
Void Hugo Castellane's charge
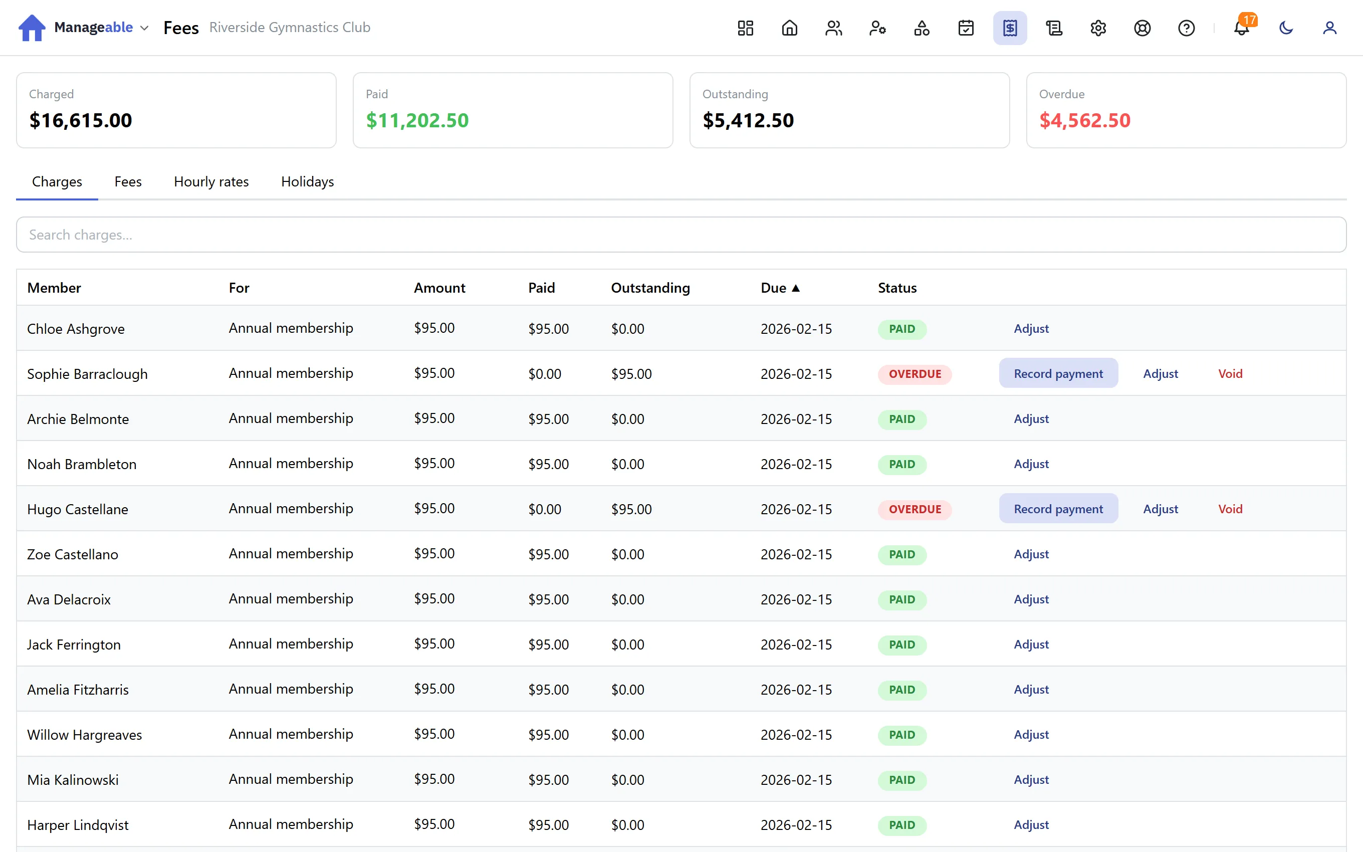tap(1230, 509)
